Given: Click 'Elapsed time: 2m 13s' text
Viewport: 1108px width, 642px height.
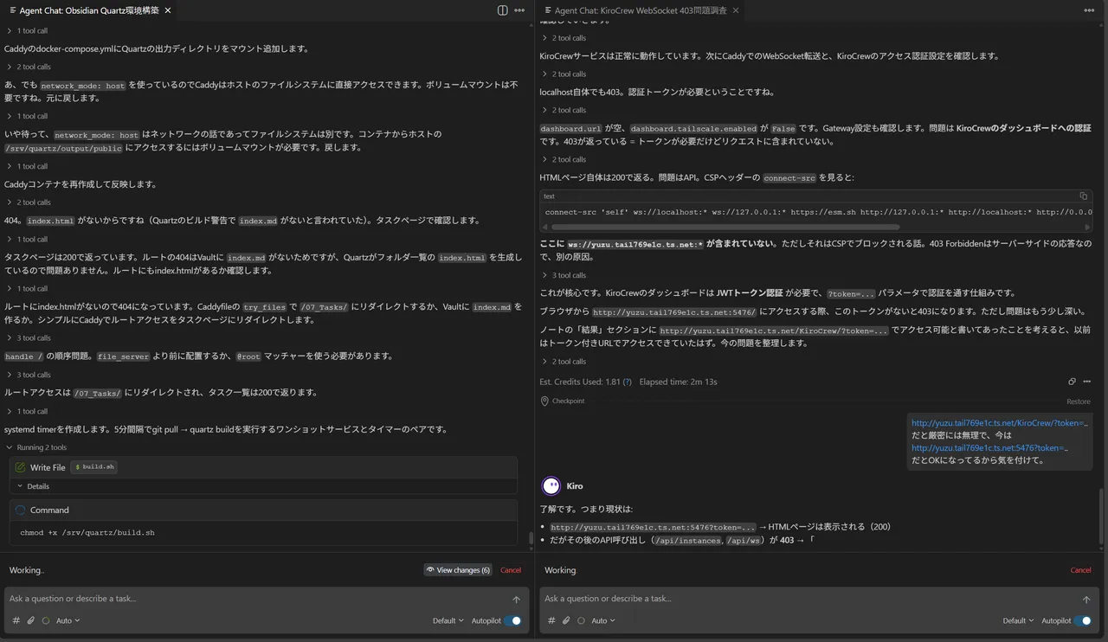Looking at the screenshot, I should tap(678, 382).
